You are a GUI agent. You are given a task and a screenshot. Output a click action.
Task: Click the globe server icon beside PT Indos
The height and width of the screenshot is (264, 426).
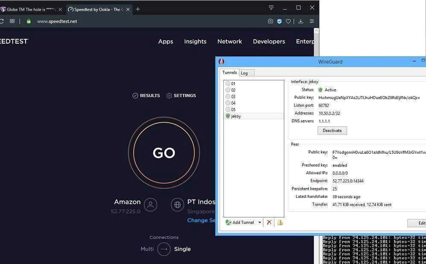point(178,205)
